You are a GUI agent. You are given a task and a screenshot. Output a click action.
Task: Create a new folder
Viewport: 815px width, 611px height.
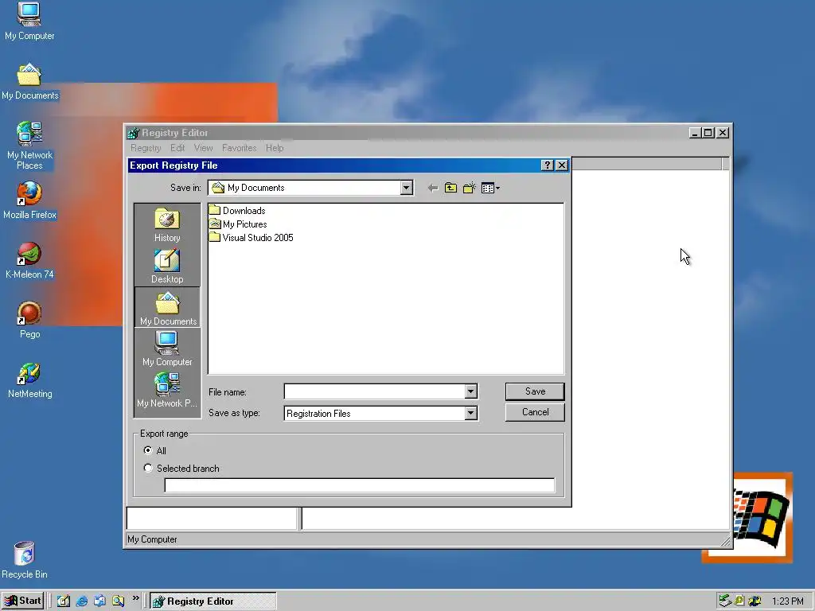(x=470, y=188)
